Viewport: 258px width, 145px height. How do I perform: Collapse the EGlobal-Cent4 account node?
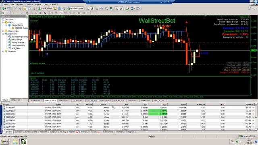6,25
